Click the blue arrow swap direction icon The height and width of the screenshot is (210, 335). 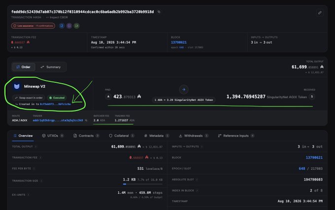pyautogui.click(x=184, y=90)
